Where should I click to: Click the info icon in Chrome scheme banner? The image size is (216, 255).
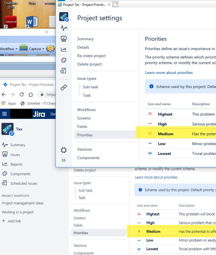tap(140, 190)
